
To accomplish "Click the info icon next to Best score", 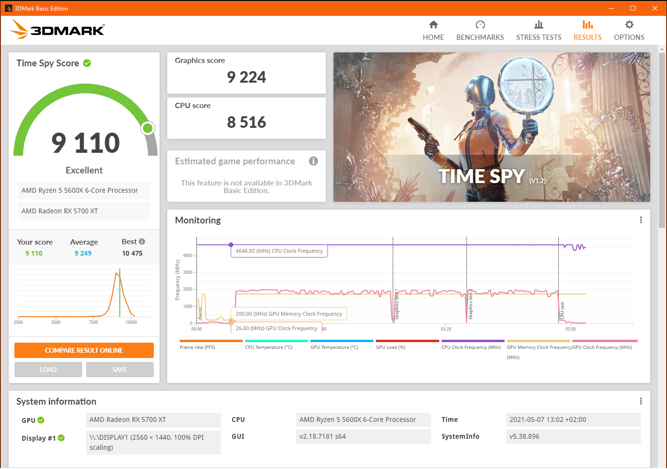I will click(141, 241).
